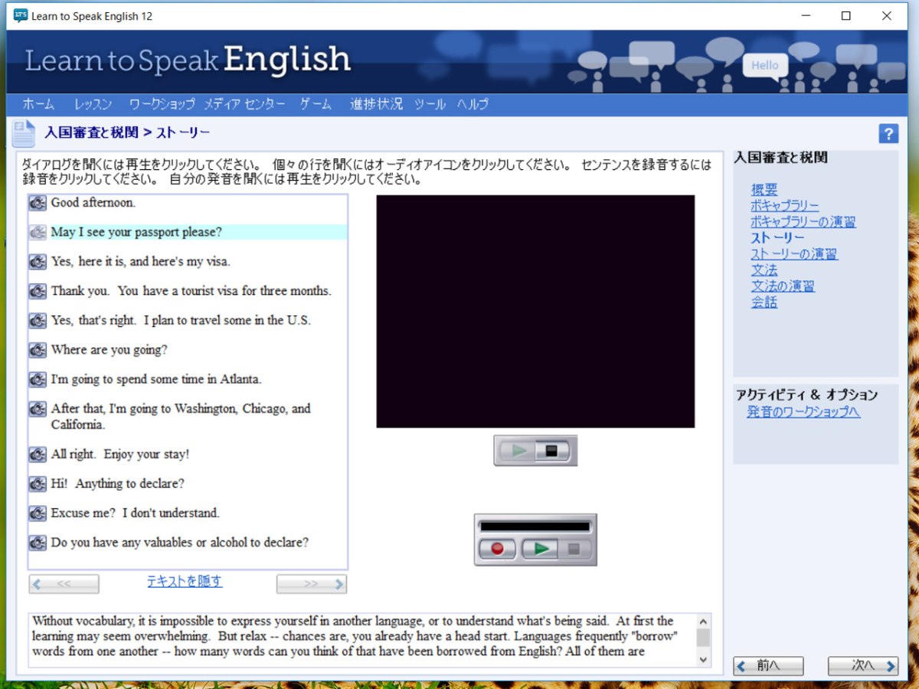
Task: Play audio for the valuables declaration line
Action: point(37,542)
